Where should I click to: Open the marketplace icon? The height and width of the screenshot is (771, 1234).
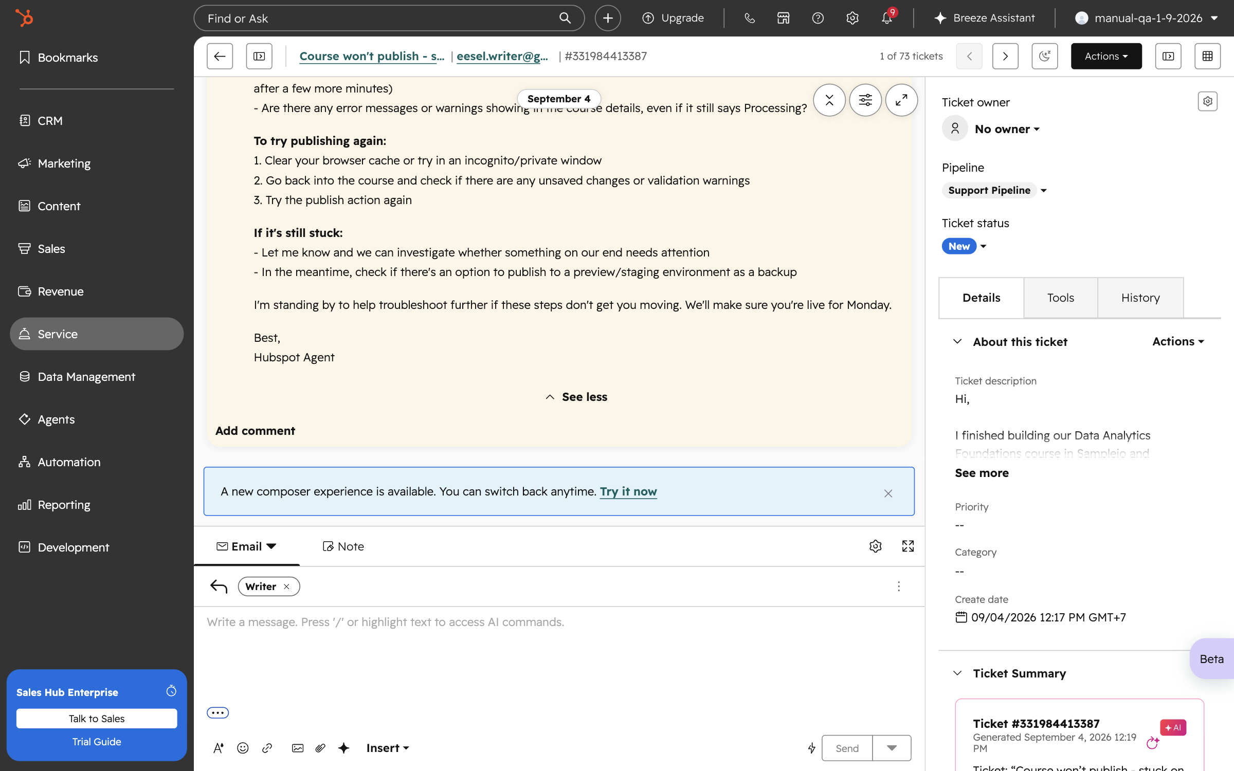pyautogui.click(x=783, y=18)
